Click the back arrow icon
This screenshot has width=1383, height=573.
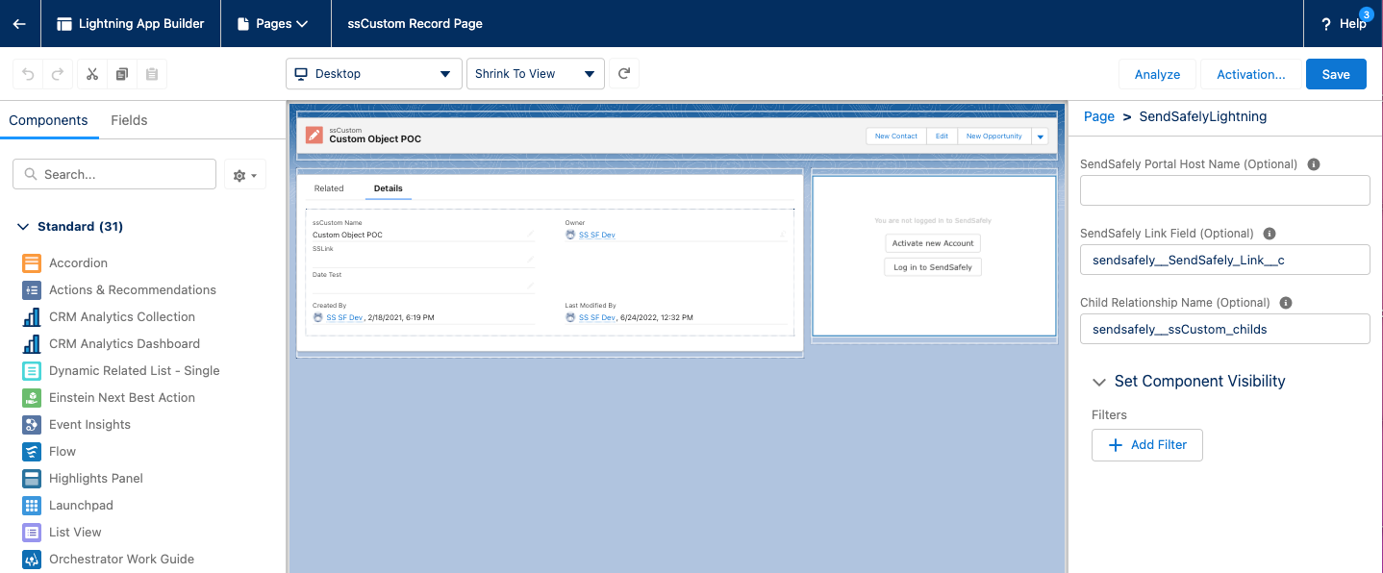click(x=19, y=23)
